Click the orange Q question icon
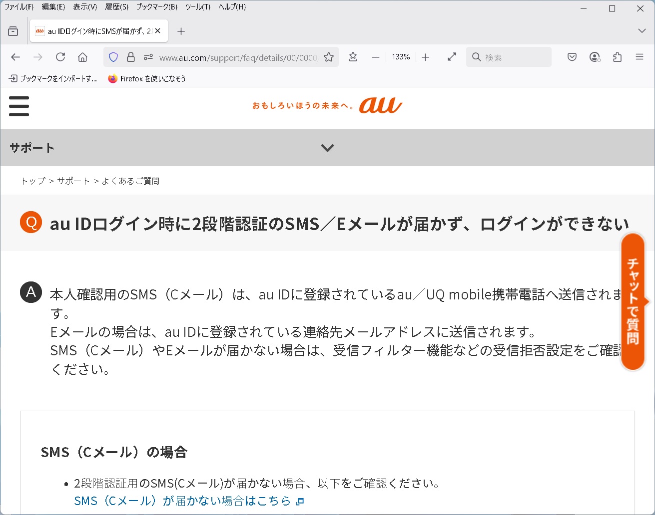 click(31, 222)
